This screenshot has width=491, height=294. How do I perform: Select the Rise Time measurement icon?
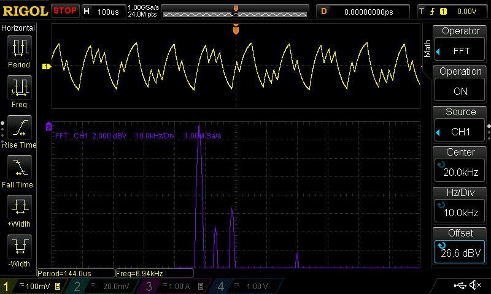point(19,127)
